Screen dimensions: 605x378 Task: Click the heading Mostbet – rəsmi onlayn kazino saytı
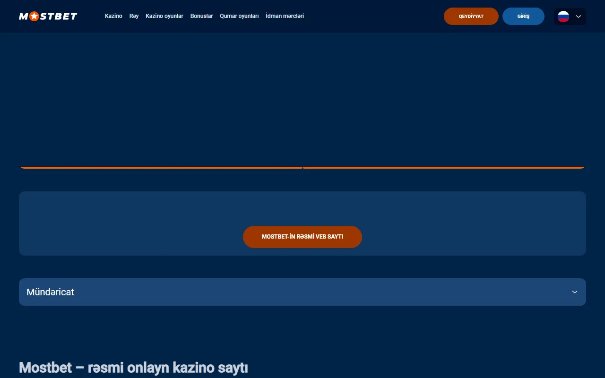click(133, 368)
